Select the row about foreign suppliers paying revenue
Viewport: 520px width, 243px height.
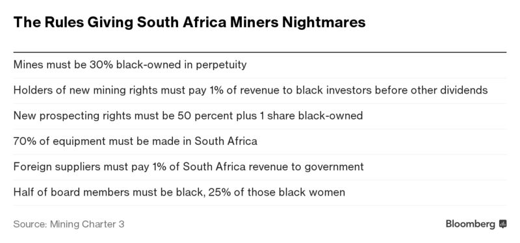coord(259,167)
